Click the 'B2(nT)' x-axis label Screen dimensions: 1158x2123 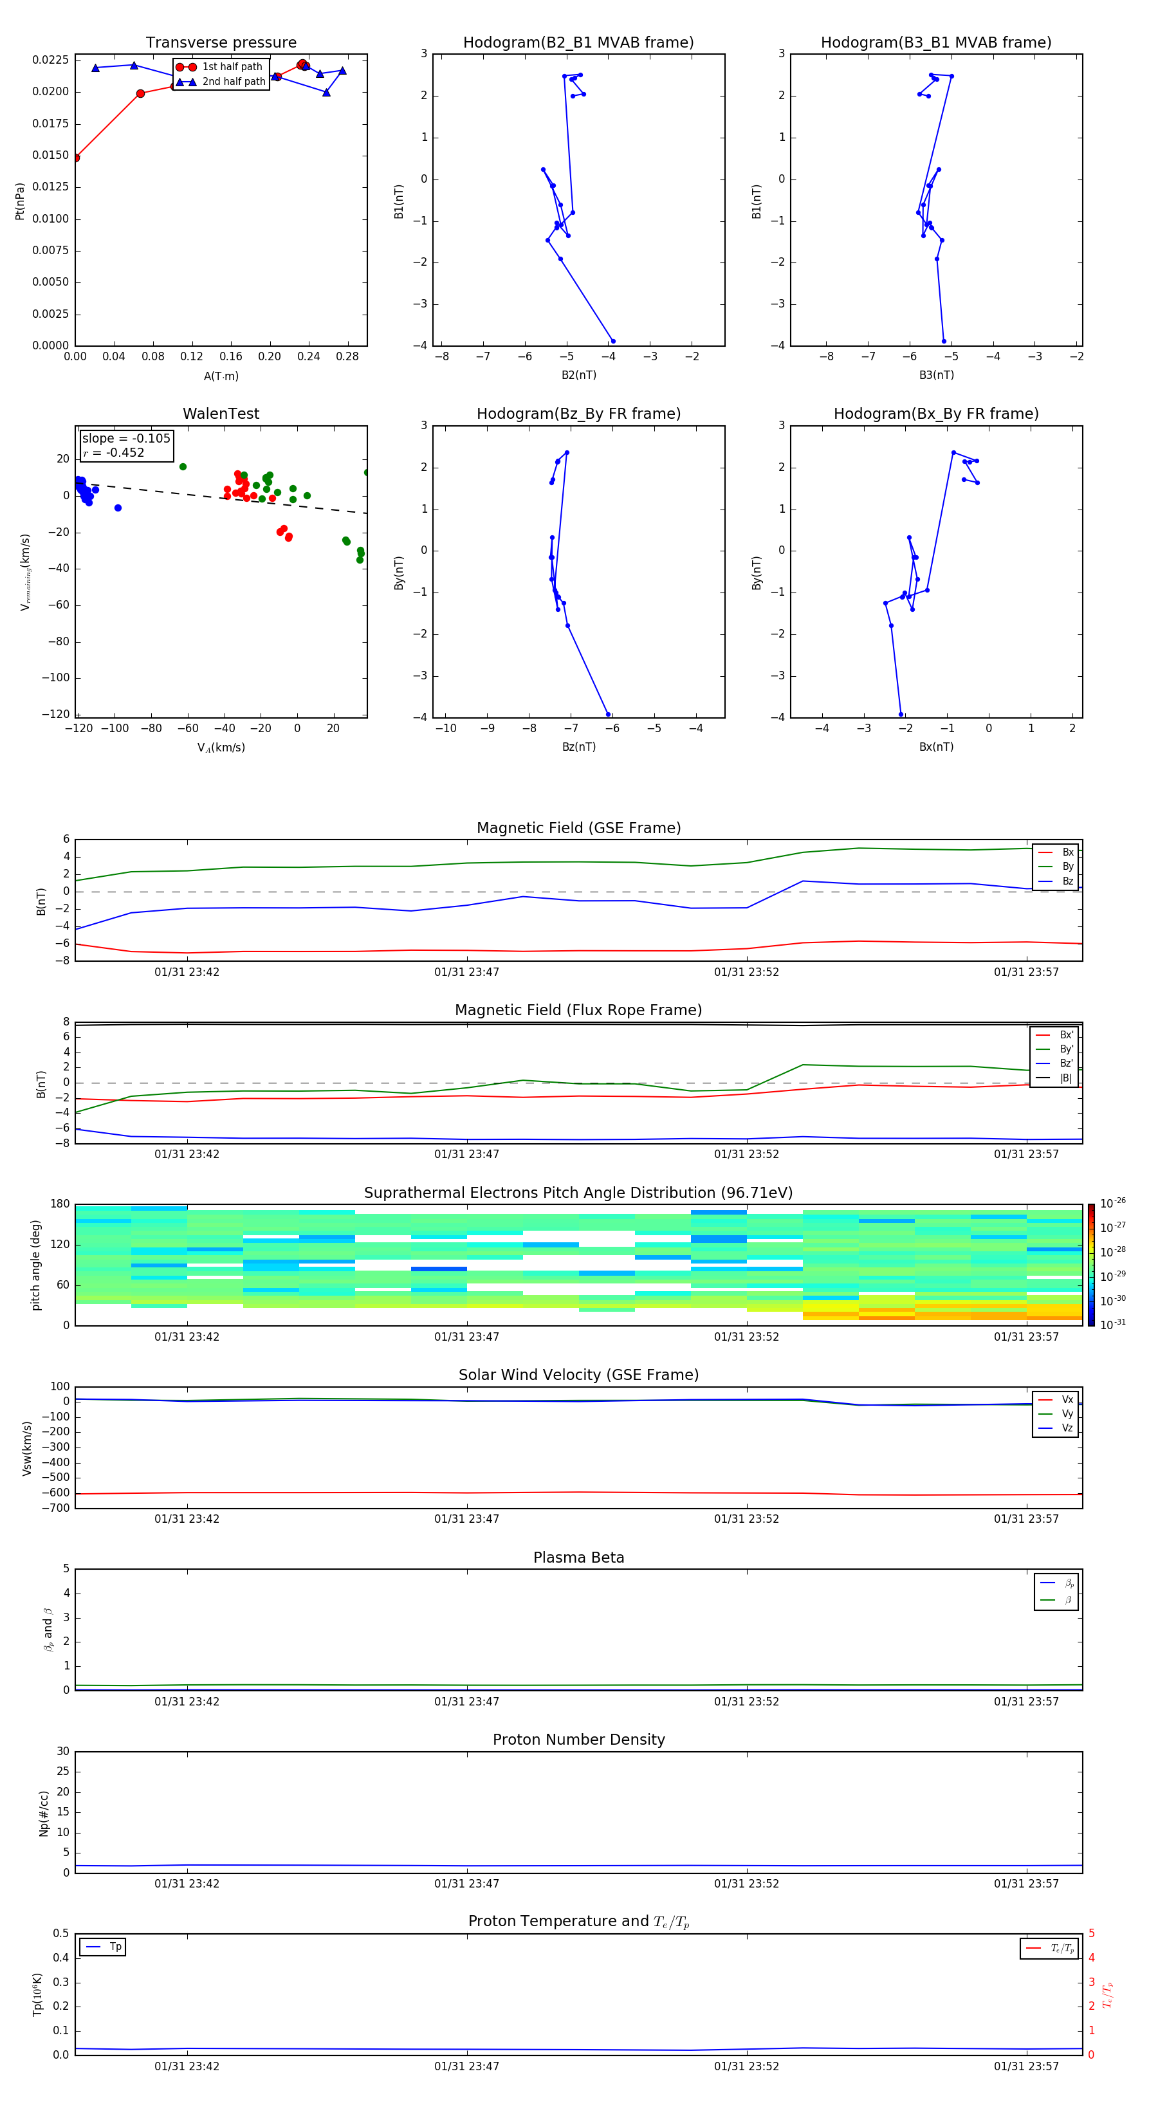[578, 375]
